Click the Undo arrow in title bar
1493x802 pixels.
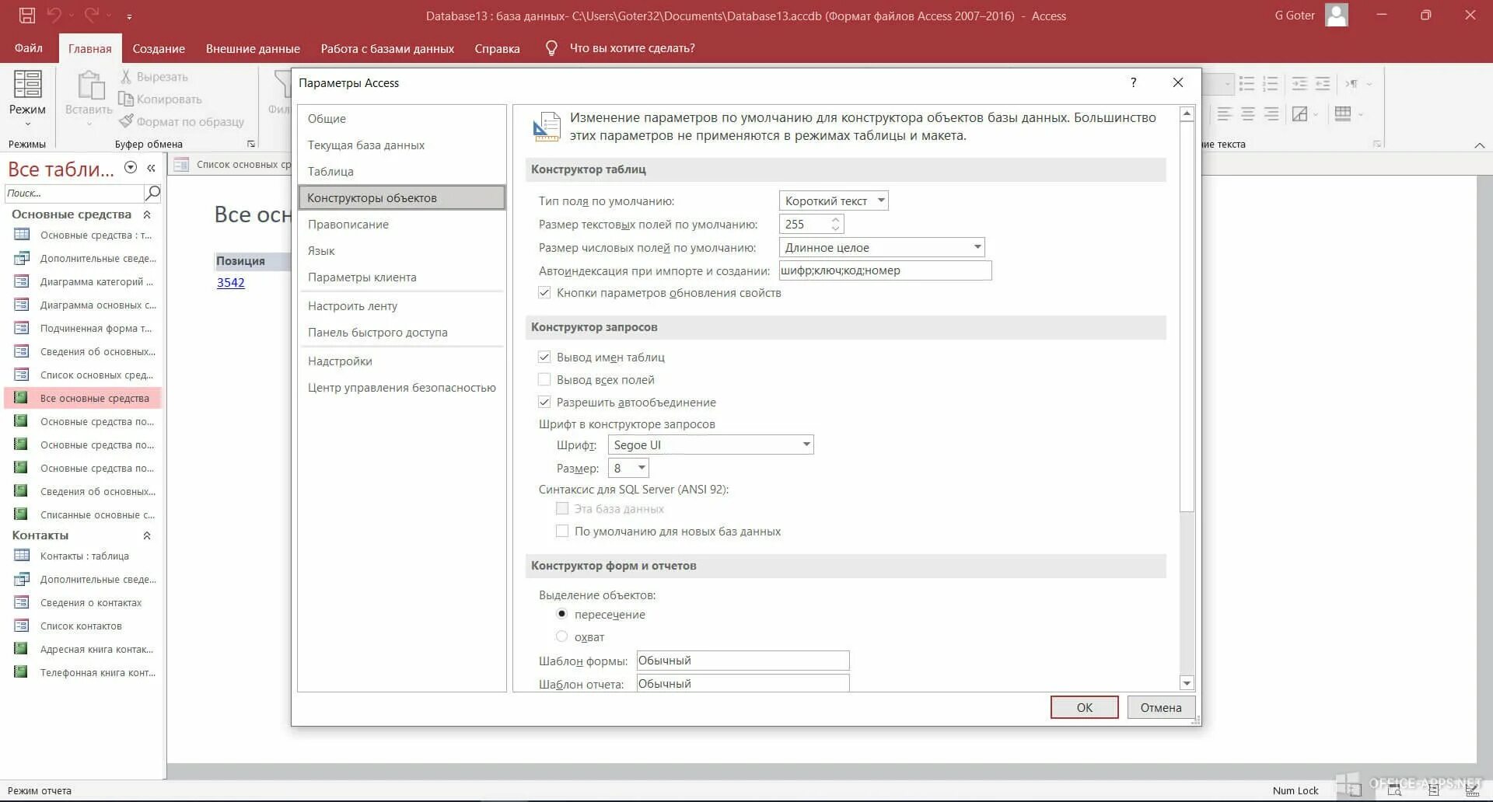pos(54,16)
